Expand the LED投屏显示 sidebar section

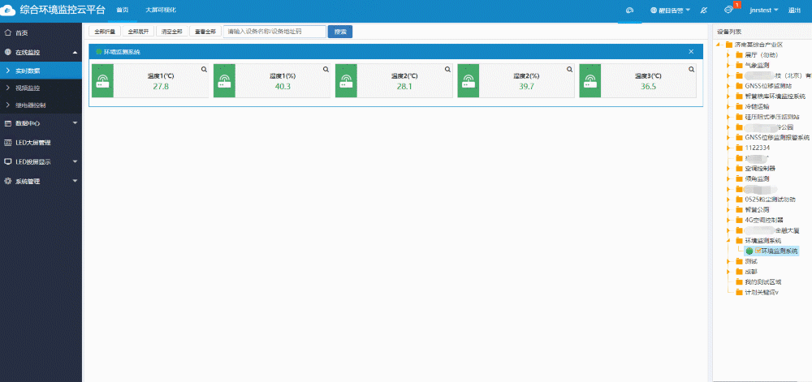coord(41,161)
